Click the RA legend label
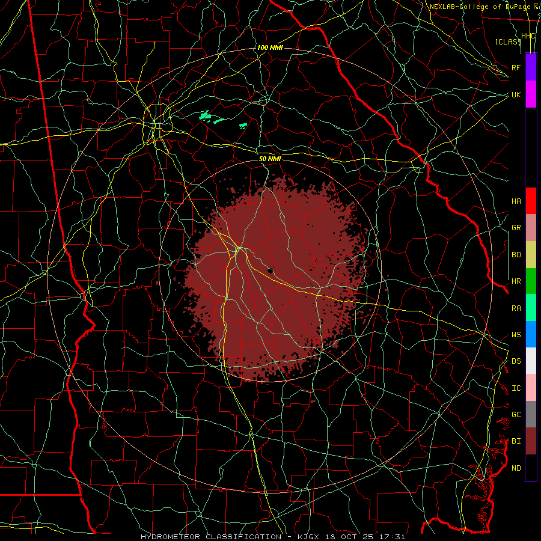 pyautogui.click(x=516, y=308)
